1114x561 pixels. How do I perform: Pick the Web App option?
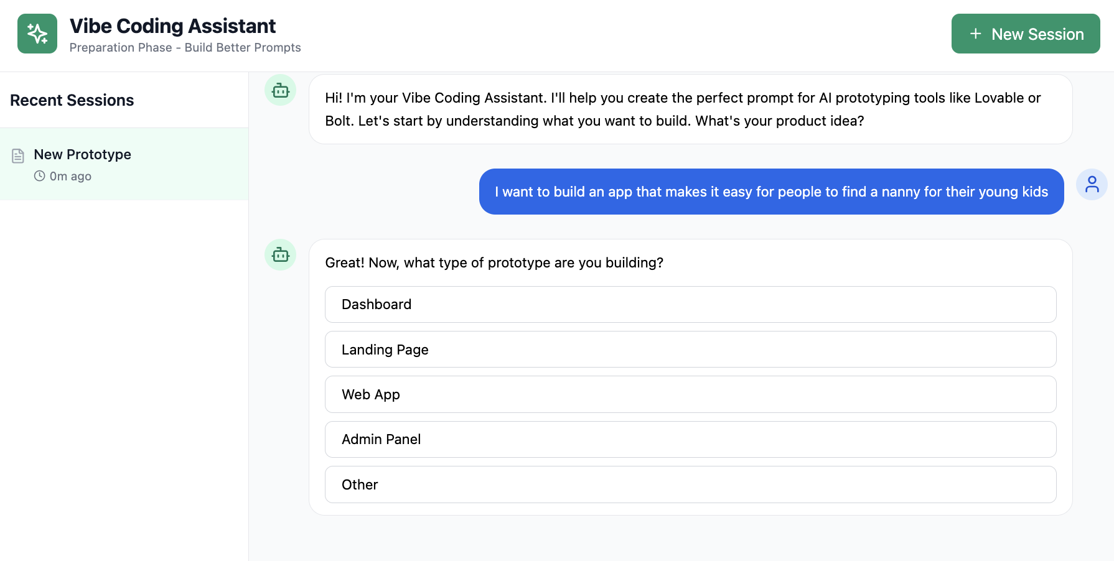(x=690, y=394)
